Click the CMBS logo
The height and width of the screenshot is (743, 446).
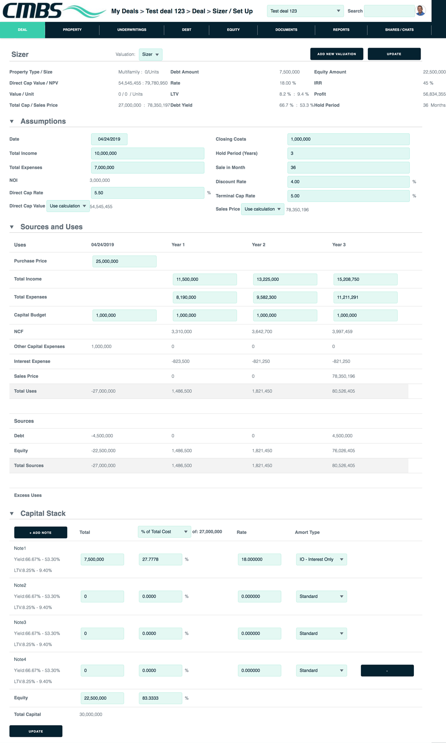[x=54, y=11]
